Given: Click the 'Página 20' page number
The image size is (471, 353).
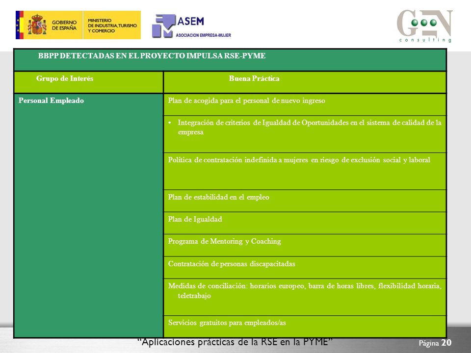Looking at the screenshot, I should (x=435, y=343).
